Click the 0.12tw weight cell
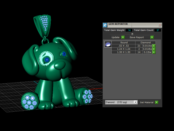 (x=148, y=52)
